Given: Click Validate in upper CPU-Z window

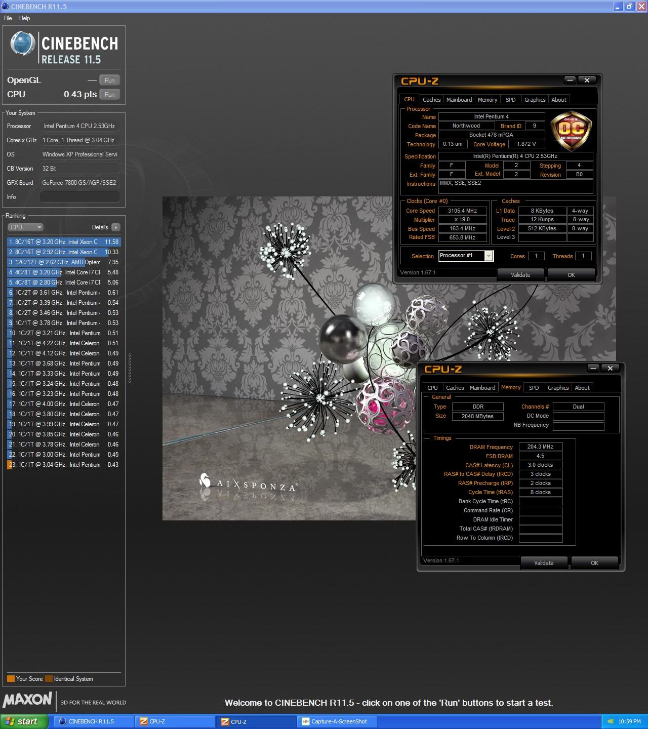Looking at the screenshot, I should [520, 275].
